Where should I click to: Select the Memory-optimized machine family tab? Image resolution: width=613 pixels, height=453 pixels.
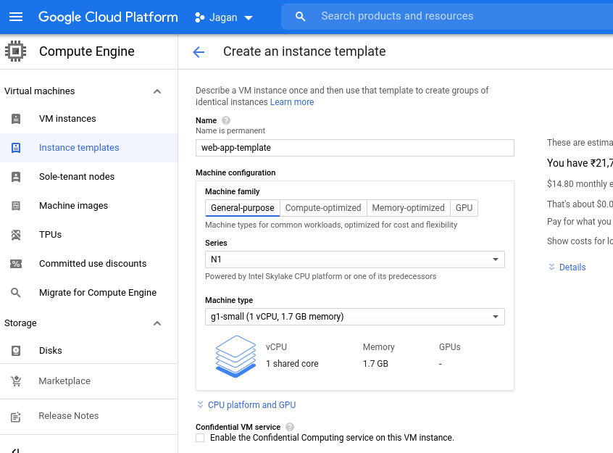coord(408,208)
